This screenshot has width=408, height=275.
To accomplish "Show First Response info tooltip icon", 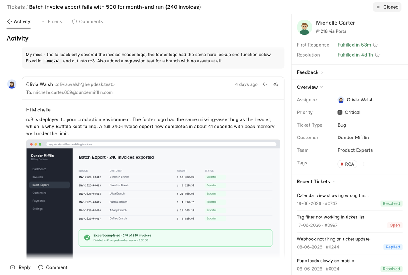I will click(x=375, y=45).
